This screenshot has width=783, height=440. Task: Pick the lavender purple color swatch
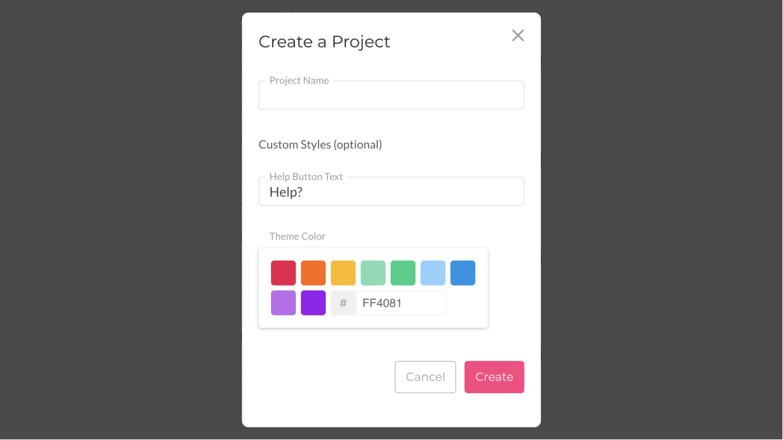coord(284,303)
